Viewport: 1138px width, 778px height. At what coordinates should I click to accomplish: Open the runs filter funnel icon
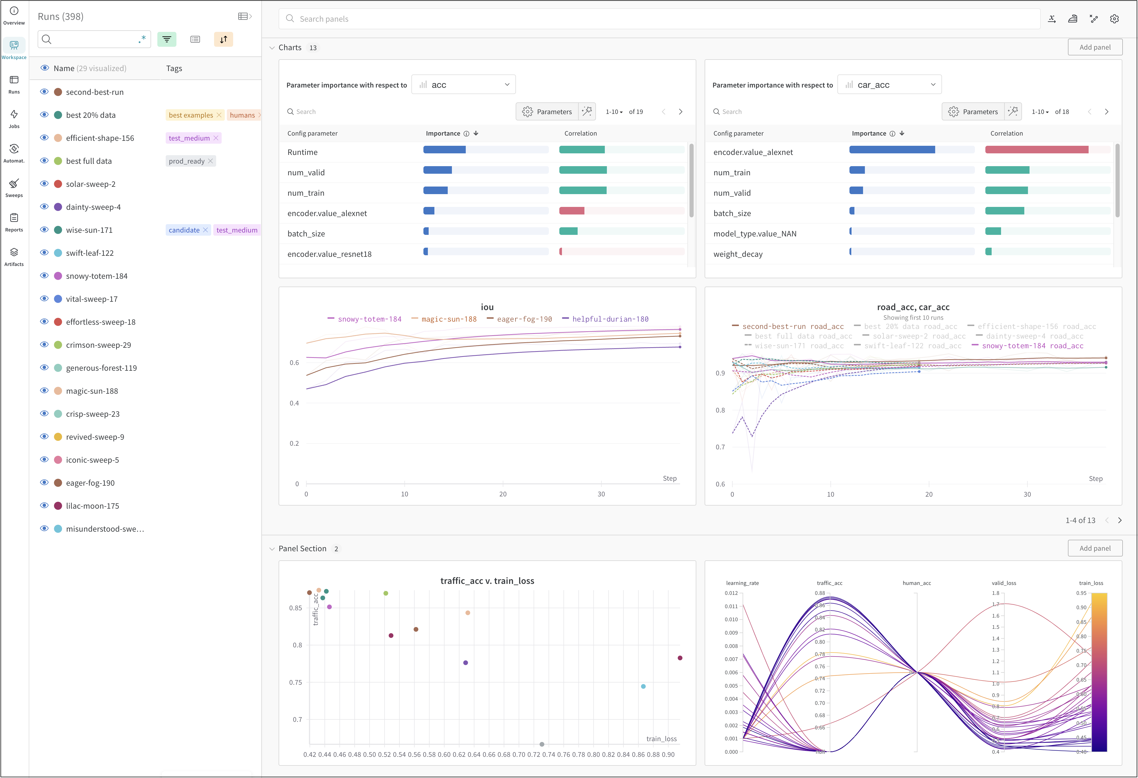pyautogui.click(x=167, y=39)
